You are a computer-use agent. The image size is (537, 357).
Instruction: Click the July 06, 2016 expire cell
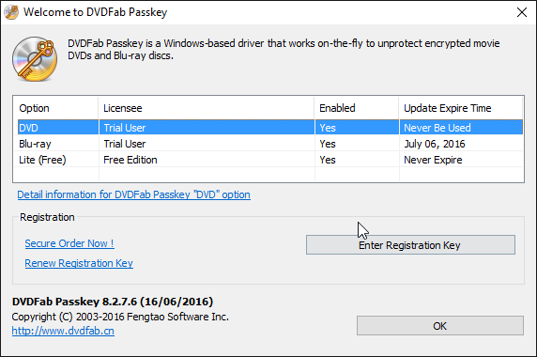(x=435, y=144)
